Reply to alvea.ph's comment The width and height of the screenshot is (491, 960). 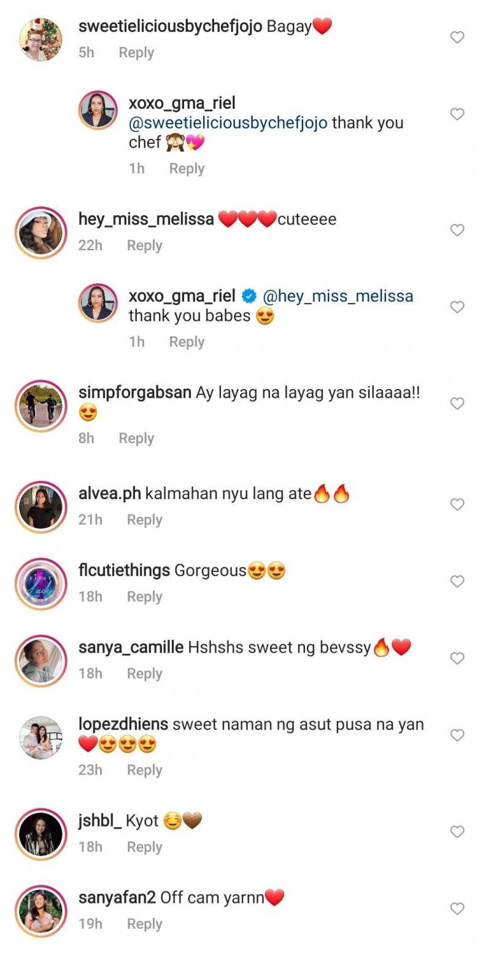(x=145, y=519)
